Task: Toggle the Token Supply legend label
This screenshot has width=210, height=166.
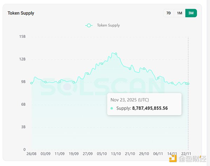Action: [x=108, y=25]
